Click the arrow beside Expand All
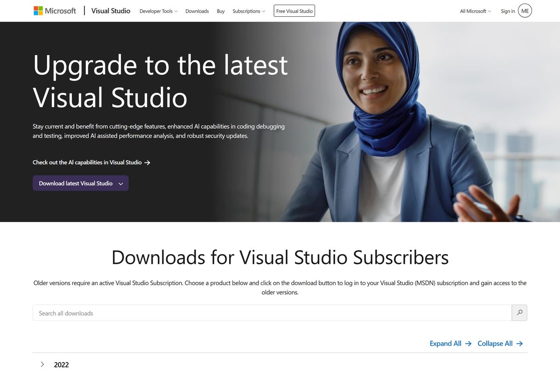This screenshot has height=370, width=560. coord(469,343)
